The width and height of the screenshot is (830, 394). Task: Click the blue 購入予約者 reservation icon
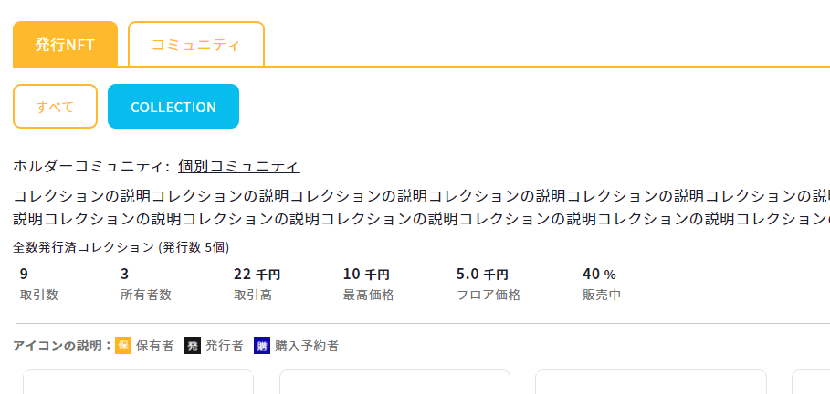(x=262, y=346)
